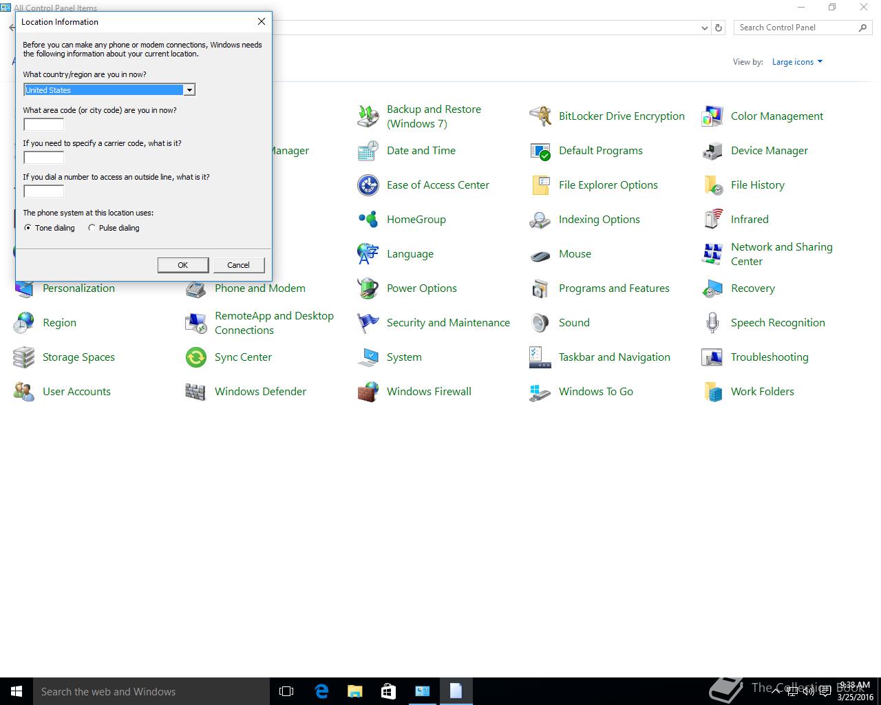Image resolution: width=881 pixels, height=705 pixels.
Task: Open Backup and Restore (Windows 7) icon
Action: (x=368, y=116)
